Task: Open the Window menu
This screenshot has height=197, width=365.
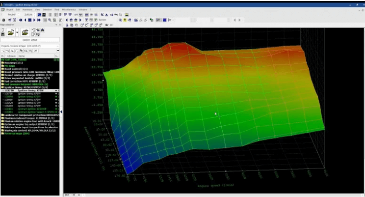Action: point(83,9)
